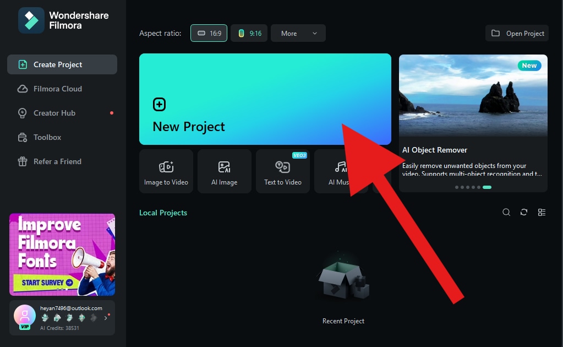Click the Open Project button
Viewport: 563px width, 347px height.
(x=517, y=34)
